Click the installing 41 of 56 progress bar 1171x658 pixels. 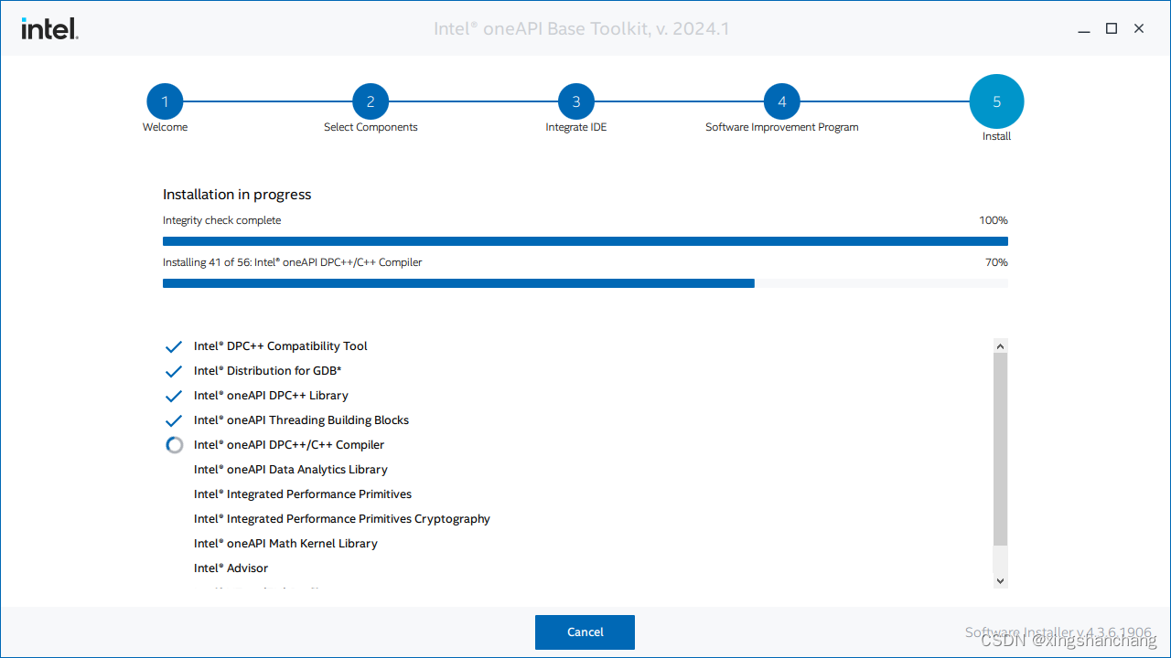585,283
